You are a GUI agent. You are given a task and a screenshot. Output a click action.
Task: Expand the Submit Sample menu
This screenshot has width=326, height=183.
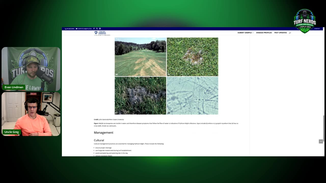[245, 33]
